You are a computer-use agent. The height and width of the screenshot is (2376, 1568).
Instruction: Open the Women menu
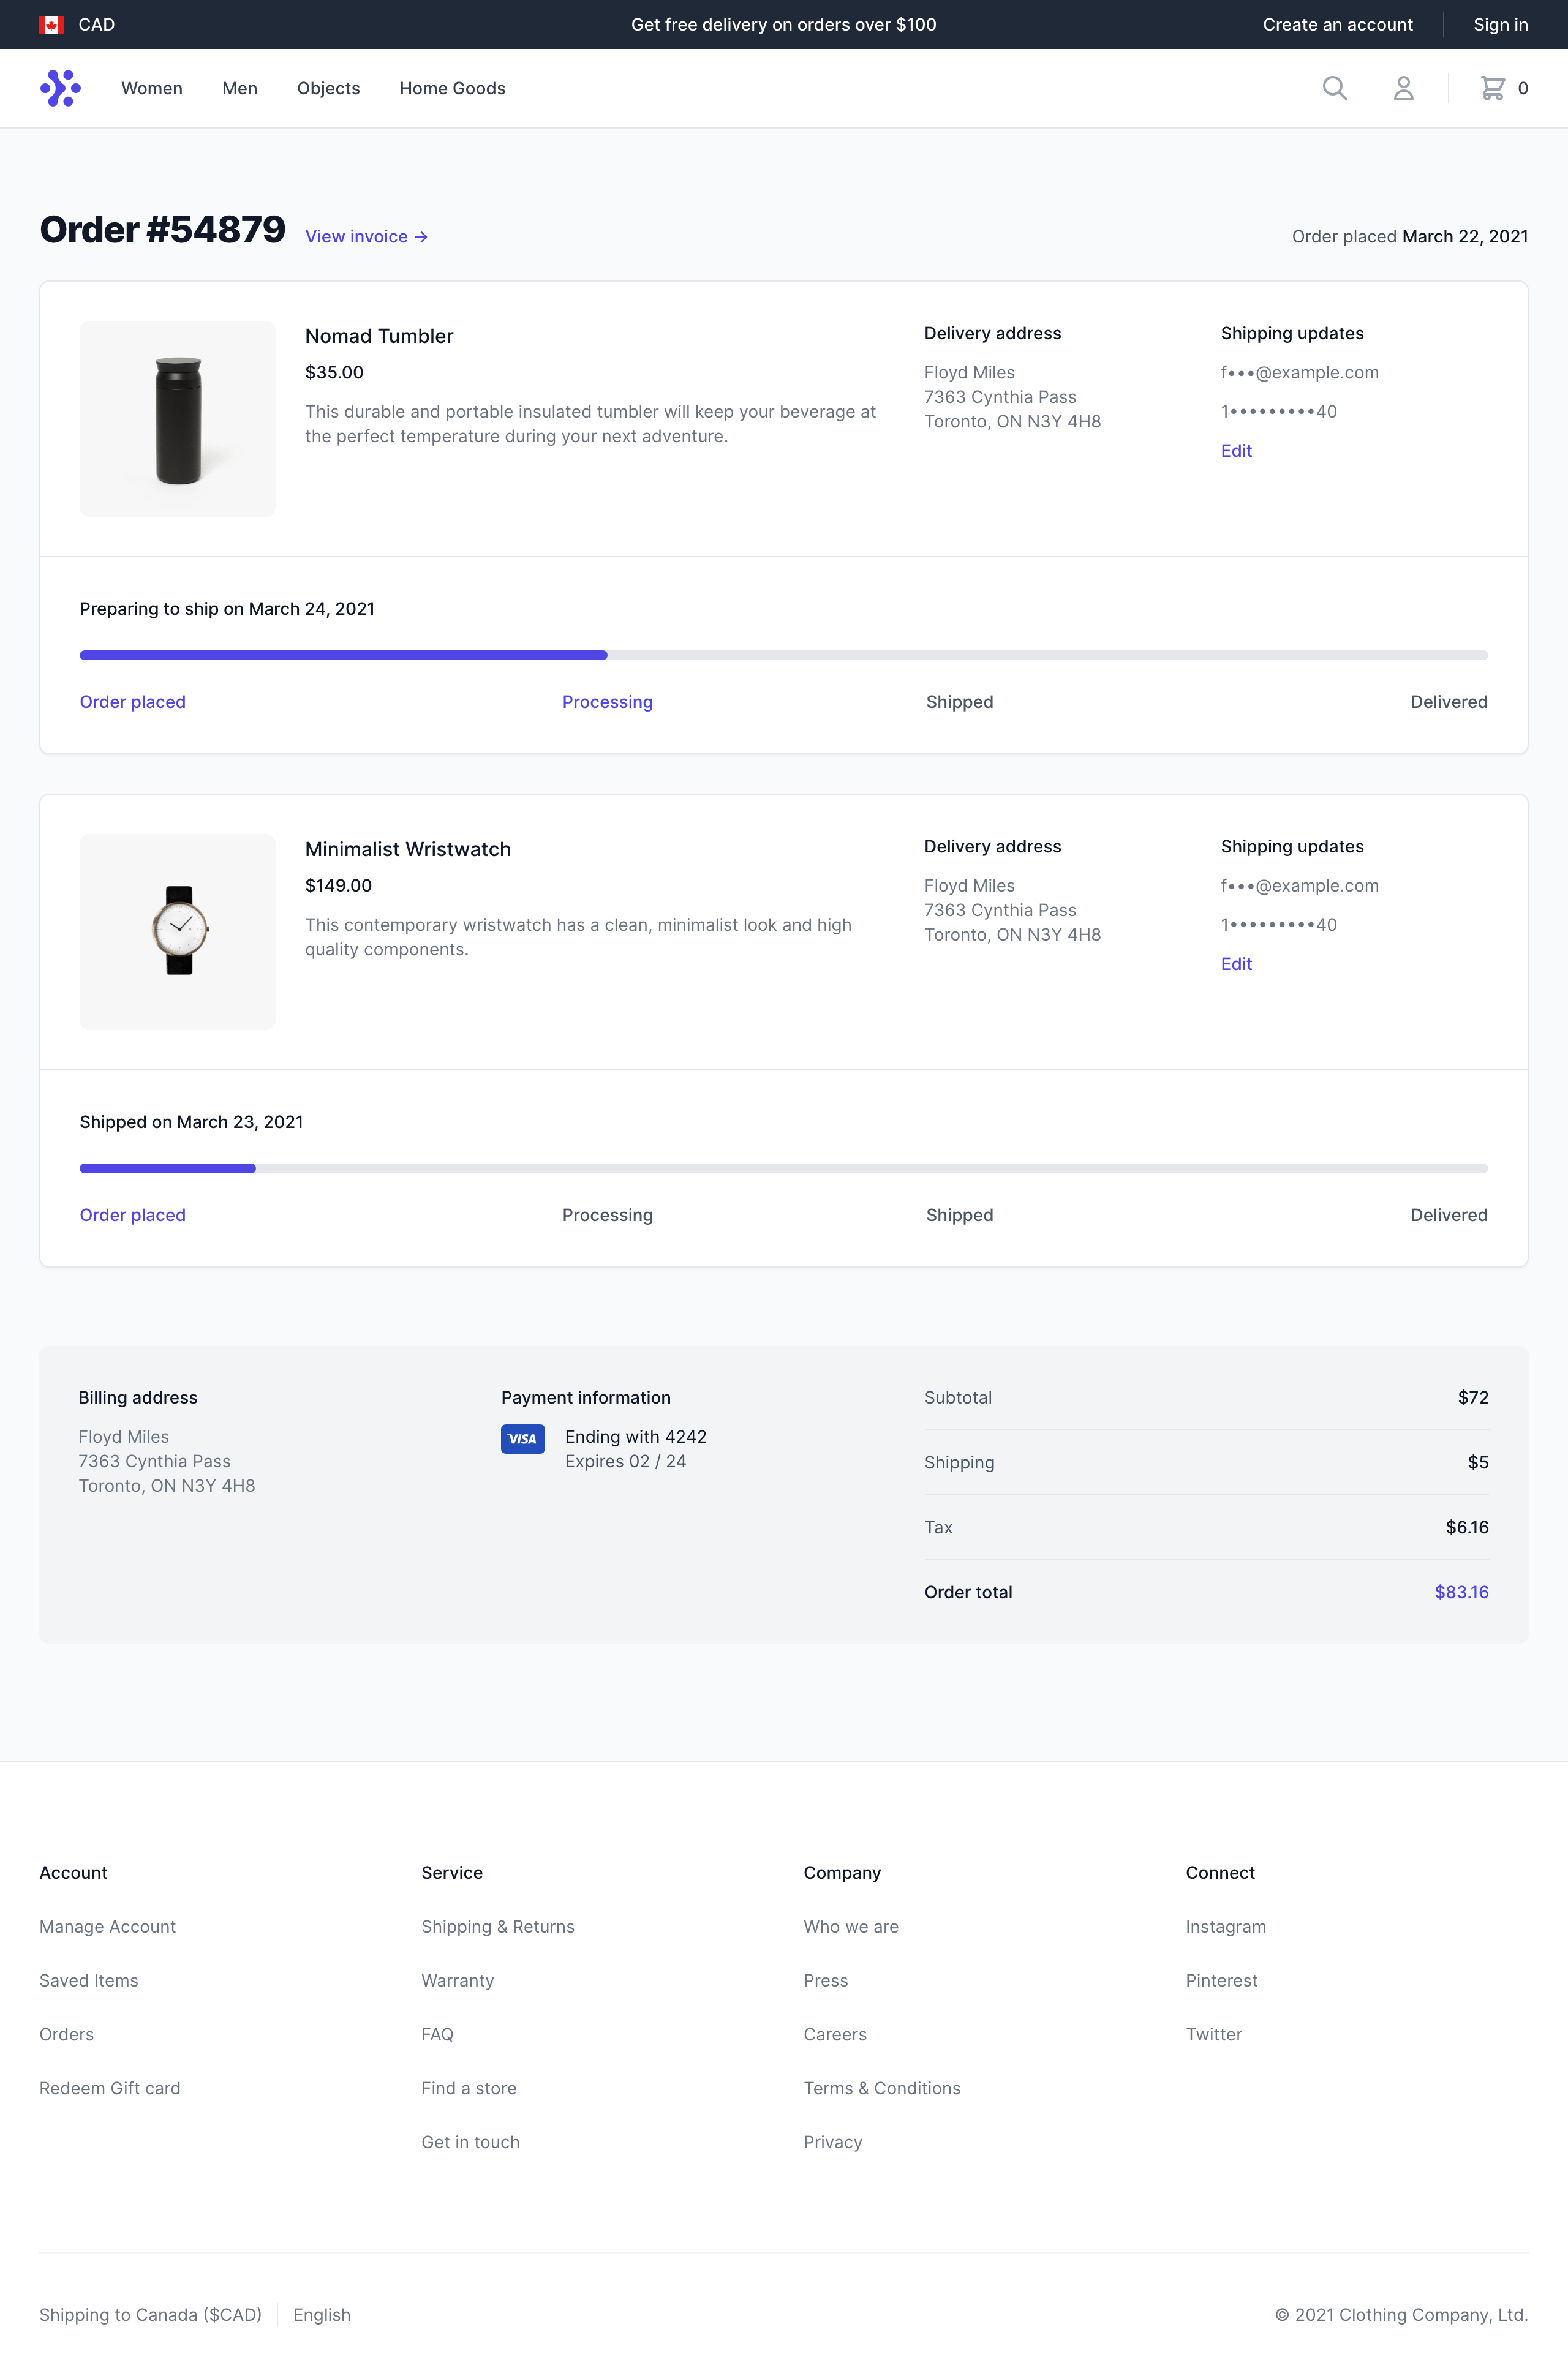point(152,88)
